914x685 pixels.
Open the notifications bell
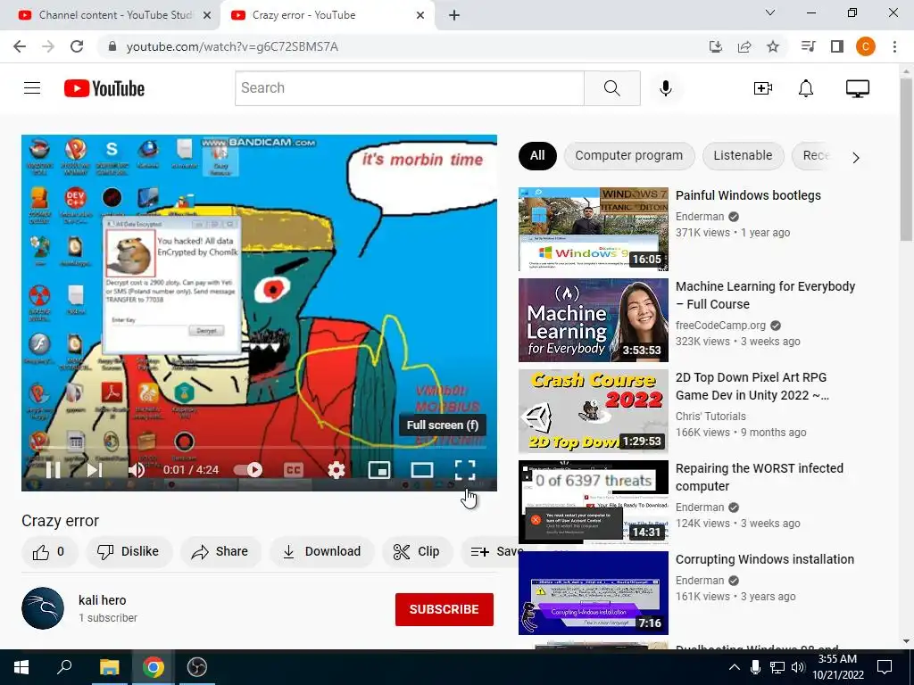(806, 88)
